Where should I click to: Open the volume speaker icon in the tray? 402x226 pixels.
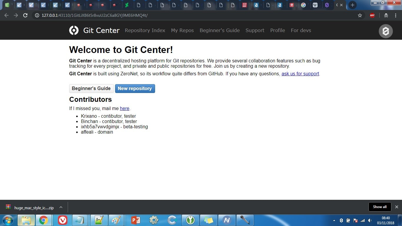coord(370,220)
